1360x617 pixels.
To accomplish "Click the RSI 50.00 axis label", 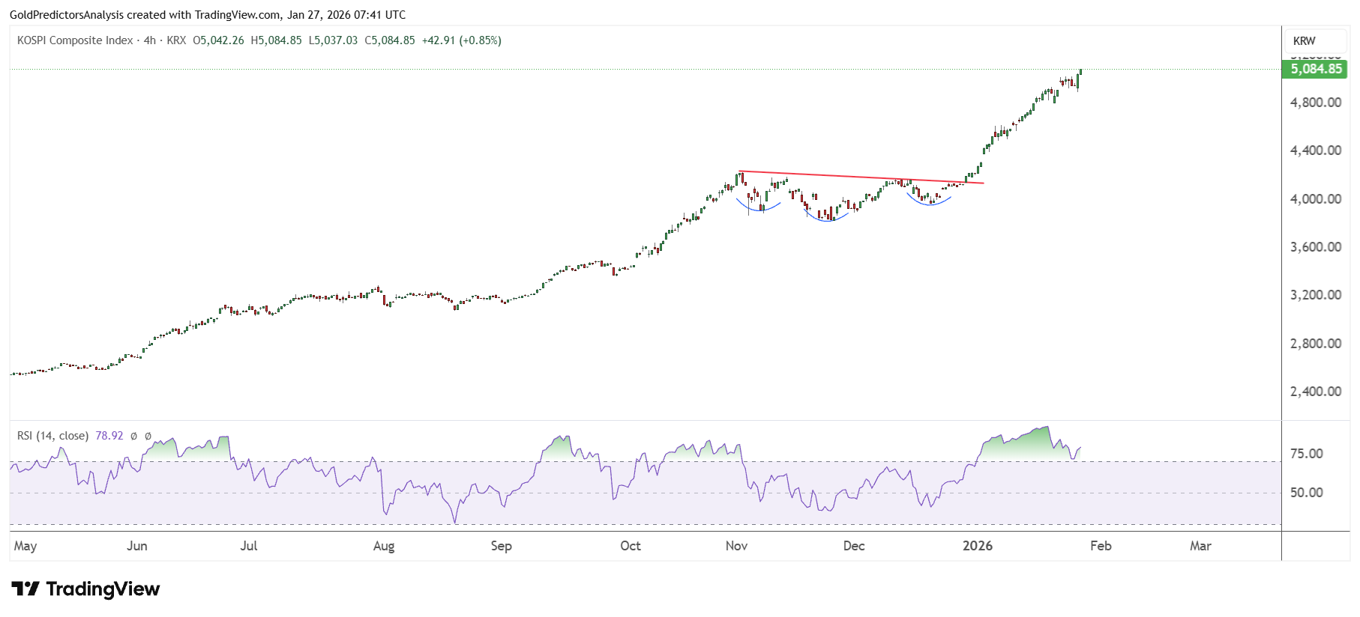I will click(x=1307, y=493).
